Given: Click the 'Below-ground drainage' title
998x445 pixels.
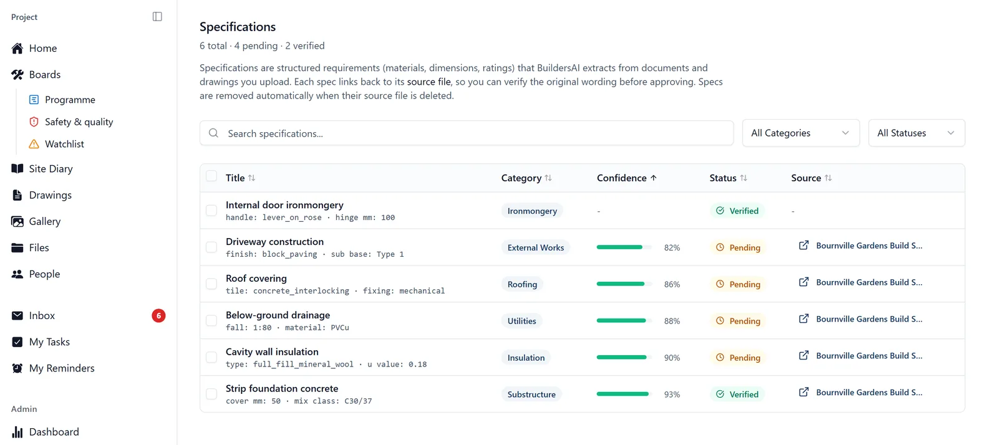Looking at the screenshot, I should [278, 315].
